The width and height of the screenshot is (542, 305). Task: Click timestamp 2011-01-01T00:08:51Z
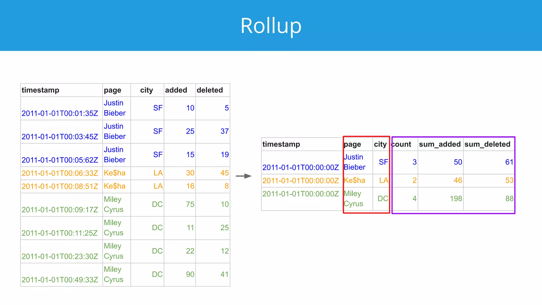pyautogui.click(x=60, y=186)
